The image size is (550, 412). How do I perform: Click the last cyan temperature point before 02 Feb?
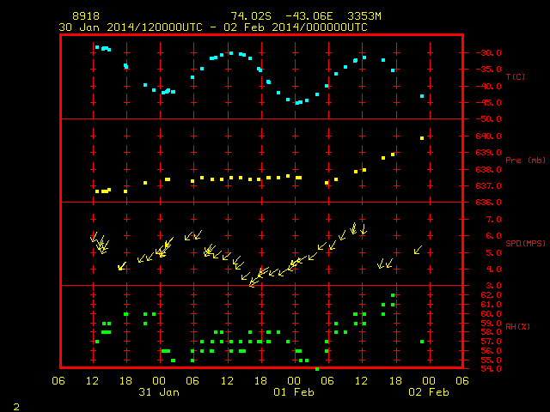(x=422, y=96)
